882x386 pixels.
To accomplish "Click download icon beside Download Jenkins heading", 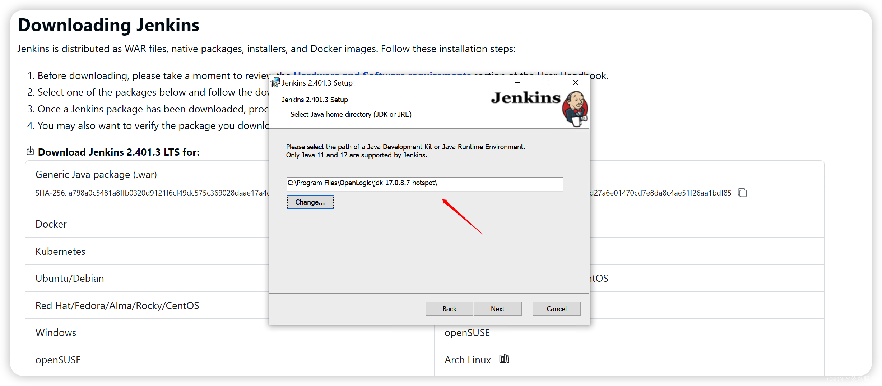I will (x=30, y=151).
